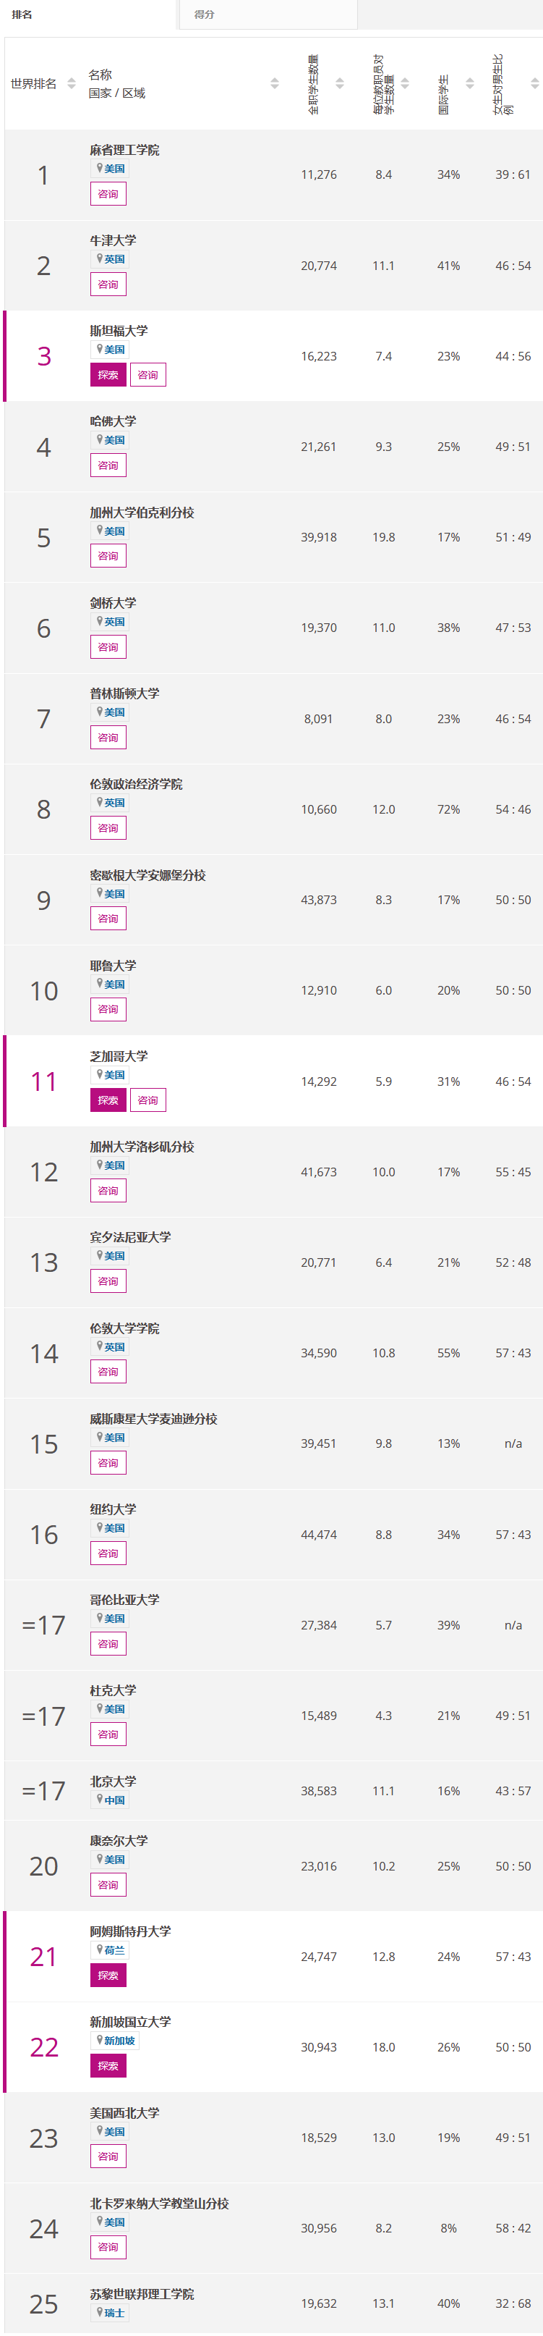Click 探索 button for 斯坦福大学

pos(108,374)
